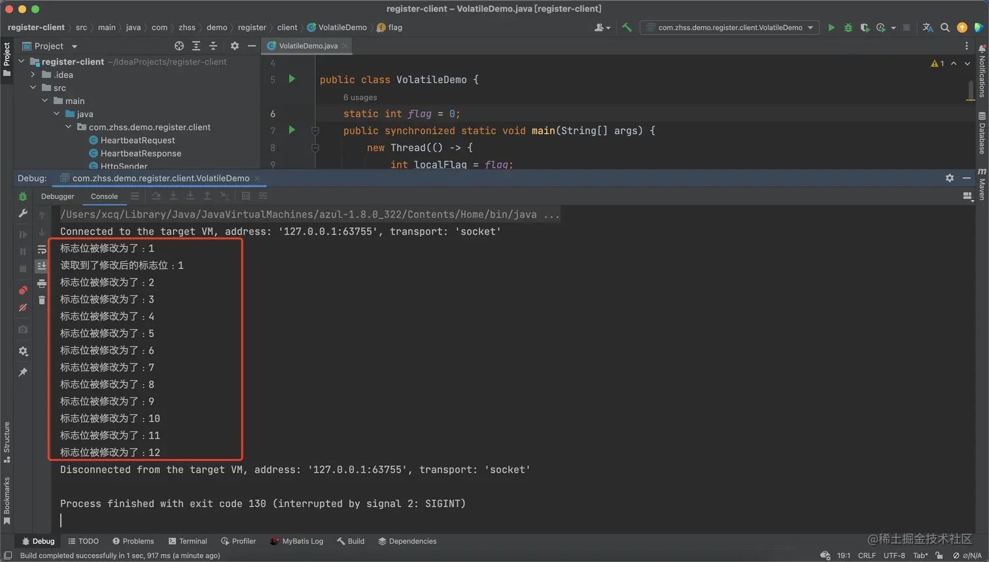Collapse the main folder
989x562 pixels.
(45, 101)
